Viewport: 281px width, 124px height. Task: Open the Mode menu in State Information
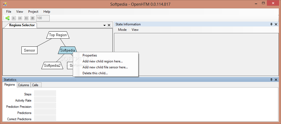[122, 30]
